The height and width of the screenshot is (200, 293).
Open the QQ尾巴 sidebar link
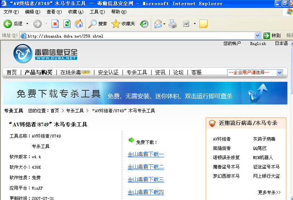click(x=260, y=148)
